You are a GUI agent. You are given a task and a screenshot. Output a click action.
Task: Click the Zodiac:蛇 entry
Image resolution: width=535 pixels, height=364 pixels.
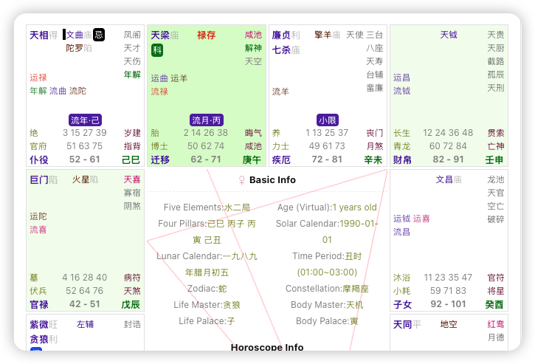coord(207,289)
